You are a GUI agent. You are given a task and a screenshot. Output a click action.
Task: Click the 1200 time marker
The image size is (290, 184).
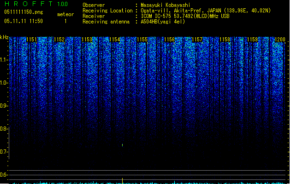[x=280, y=40]
